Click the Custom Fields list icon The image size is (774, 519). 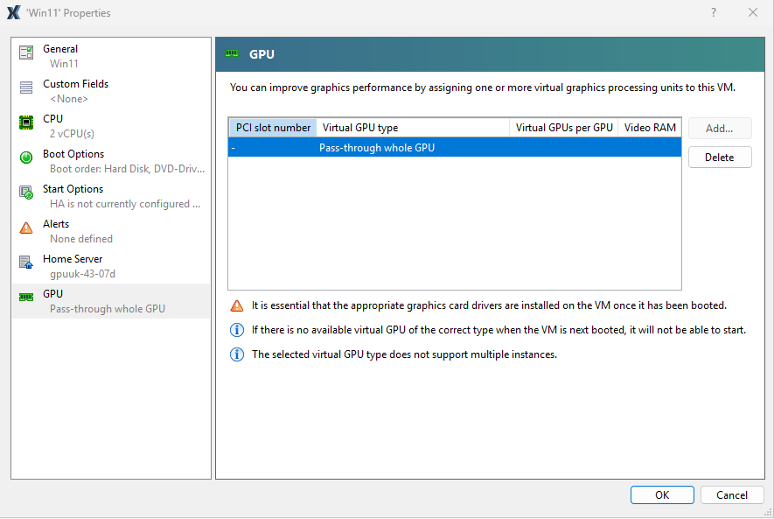[x=26, y=88]
